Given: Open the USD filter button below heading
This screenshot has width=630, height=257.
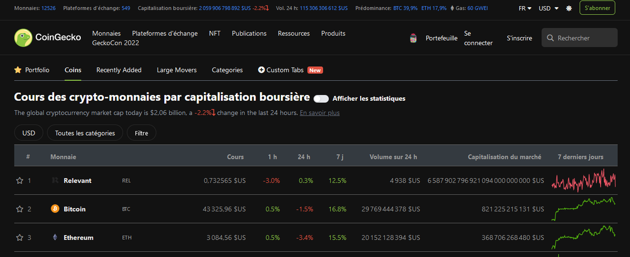Looking at the screenshot, I should 29,133.
